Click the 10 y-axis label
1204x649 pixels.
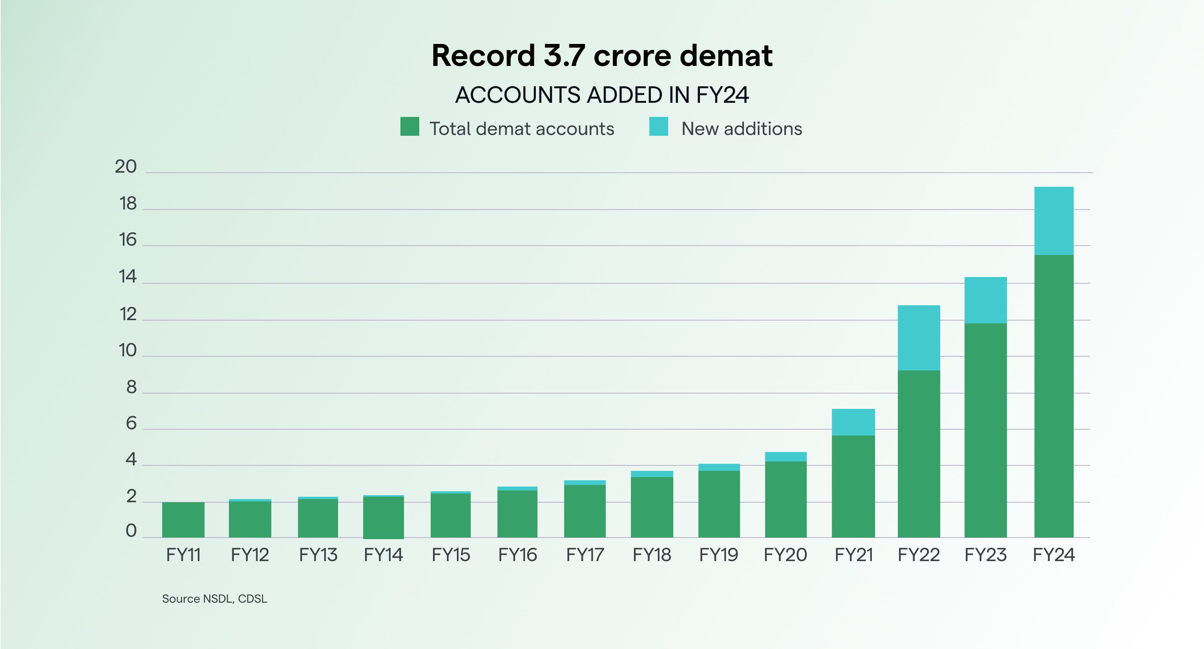pyautogui.click(x=127, y=350)
